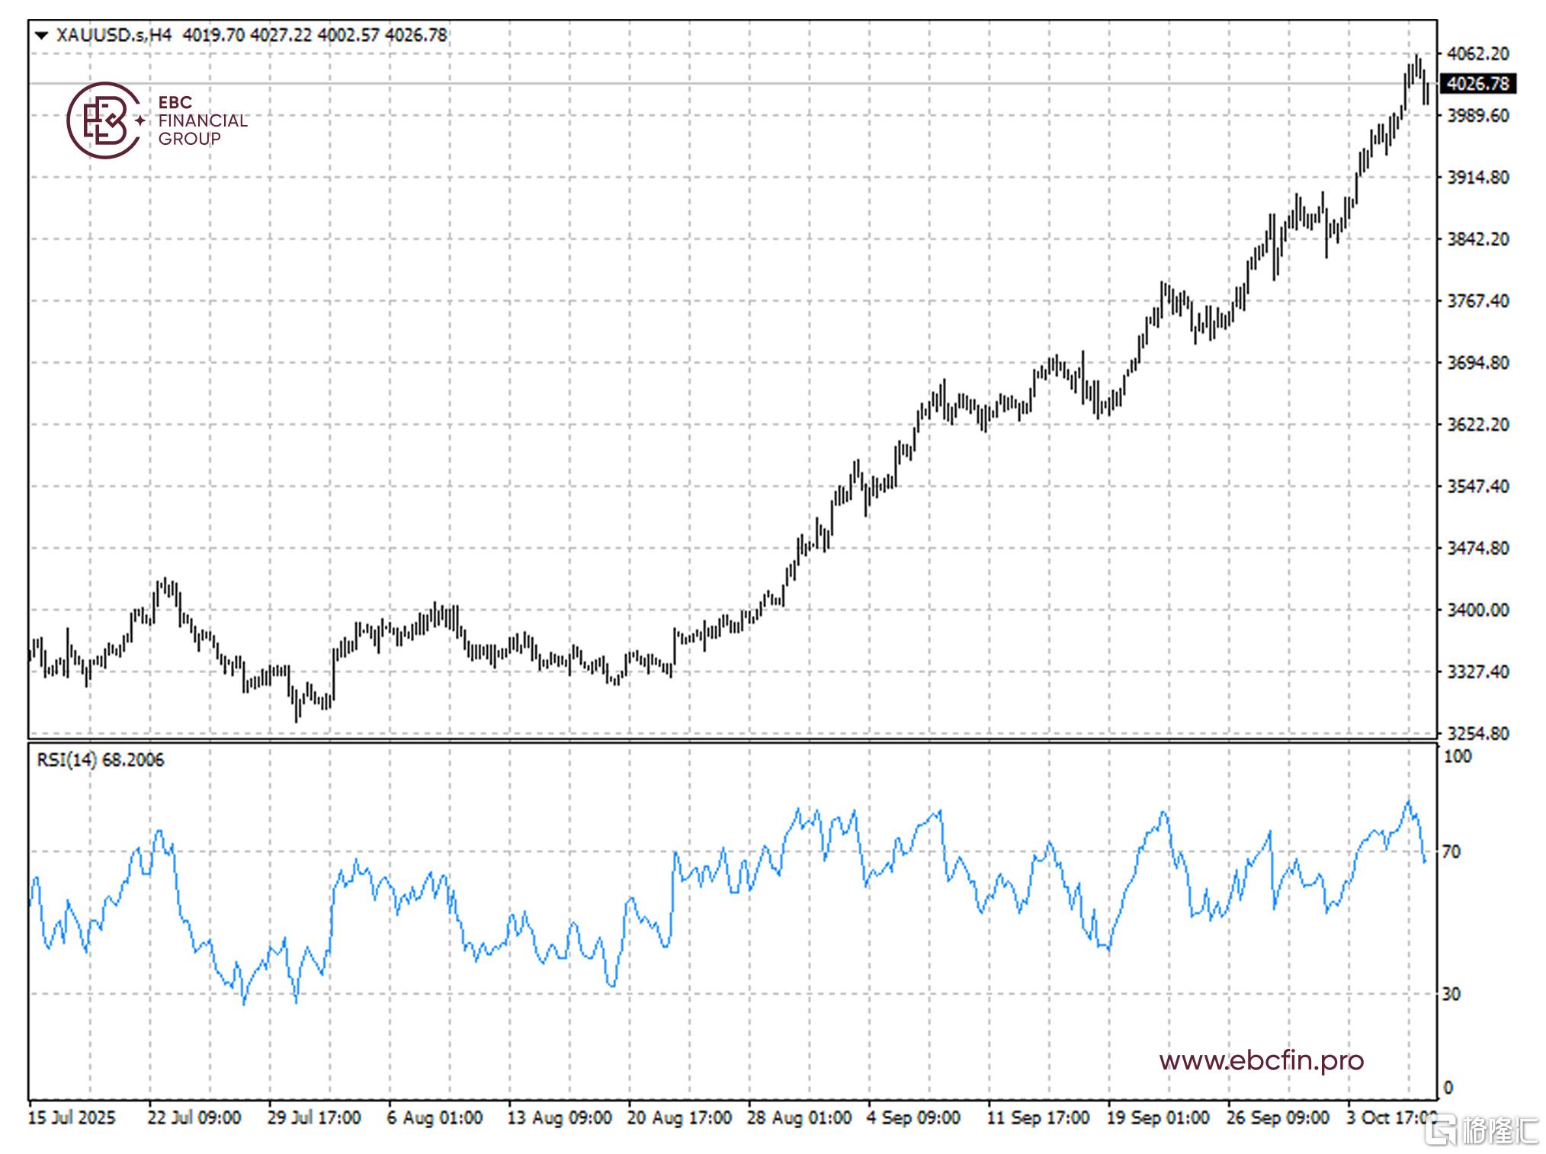Select the 3 Oct 17:00 time label
1546x1154 pixels.
tap(1390, 1118)
